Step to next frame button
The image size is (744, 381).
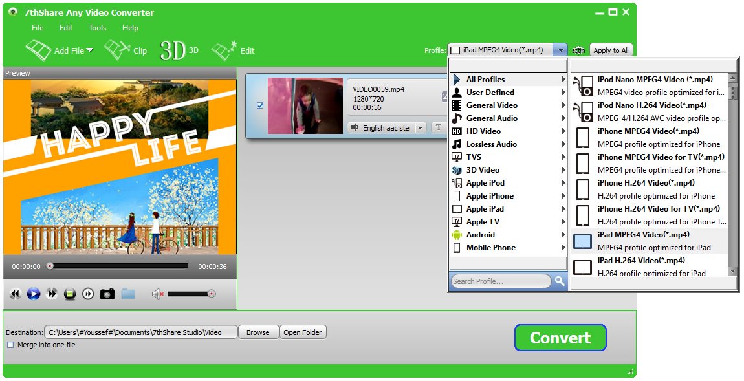88,294
